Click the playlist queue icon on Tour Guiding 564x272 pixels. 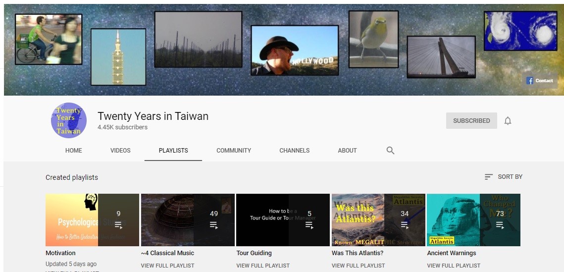(x=309, y=225)
